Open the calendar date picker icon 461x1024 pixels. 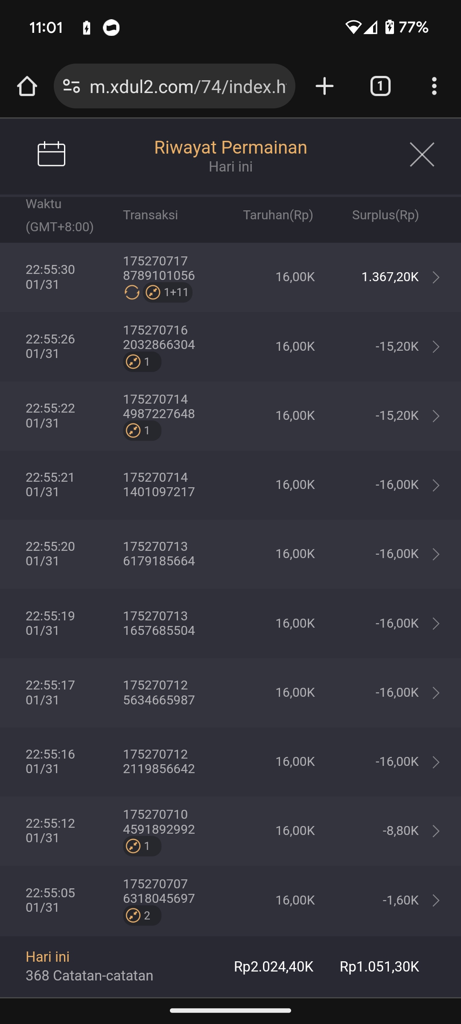[x=51, y=154]
